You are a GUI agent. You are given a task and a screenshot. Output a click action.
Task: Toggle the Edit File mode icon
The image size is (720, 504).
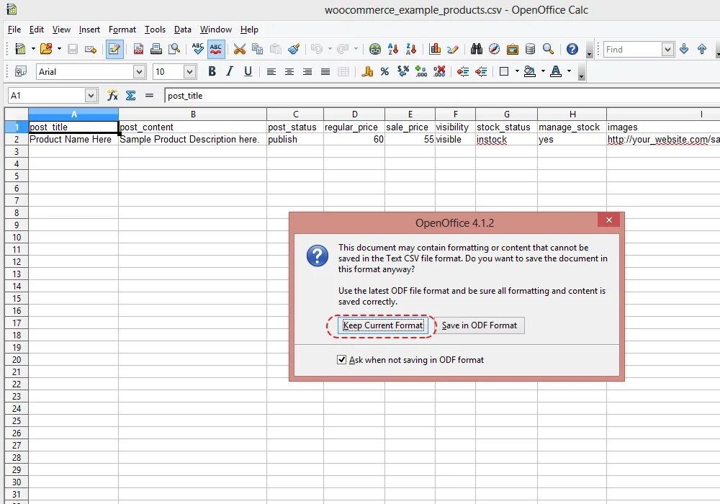point(114,49)
